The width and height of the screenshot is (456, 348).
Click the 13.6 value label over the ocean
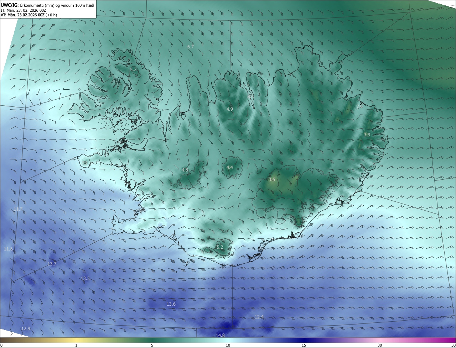[x=171, y=304]
